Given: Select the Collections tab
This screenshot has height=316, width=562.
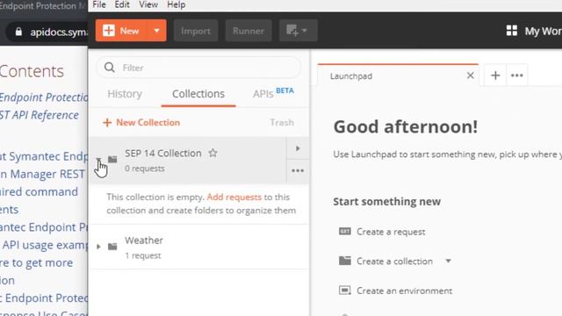Looking at the screenshot, I should [x=198, y=94].
